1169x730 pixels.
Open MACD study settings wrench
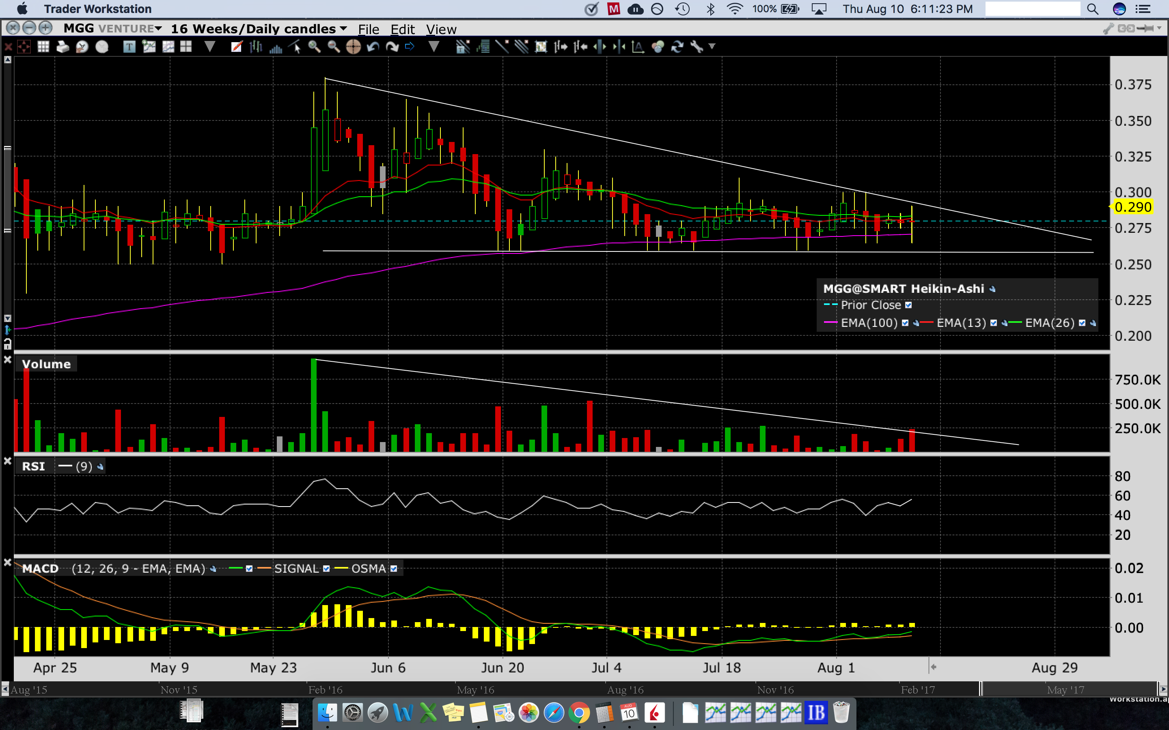(x=213, y=569)
